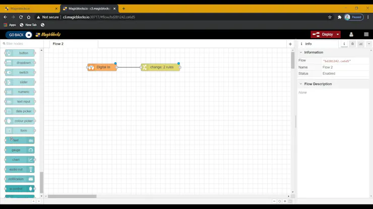The image size is (373, 209).
Task: Collapse the Information section
Action: (301, 52)
